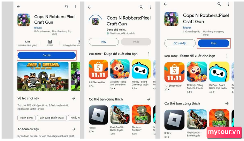Expand the Về trò chơi này section arrow
The width and height of the screenshot is (244, 141).
(x=74, y=98)
